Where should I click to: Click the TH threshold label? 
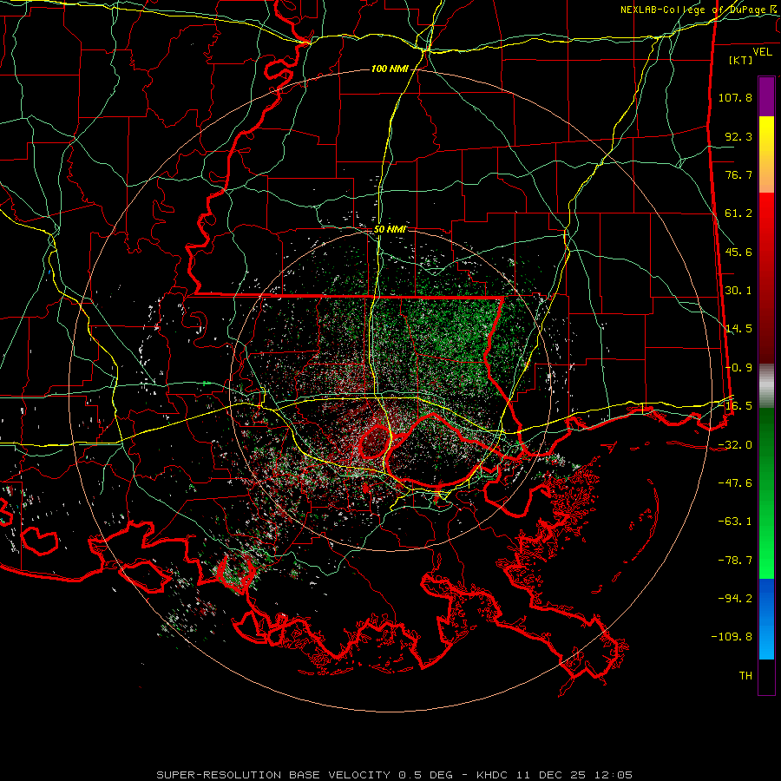[x=745, y=676]
